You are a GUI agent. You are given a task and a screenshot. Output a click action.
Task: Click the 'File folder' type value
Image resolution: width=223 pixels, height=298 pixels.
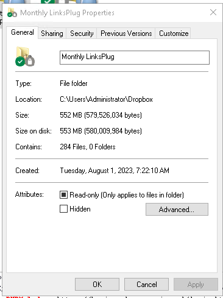[x=74, y=83]
